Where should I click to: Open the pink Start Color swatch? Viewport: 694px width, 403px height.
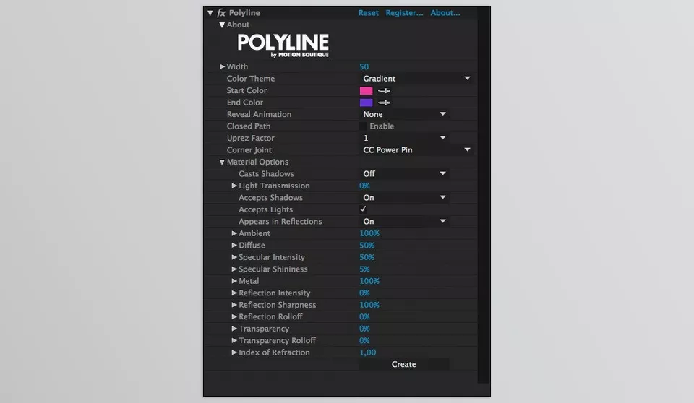366,91
